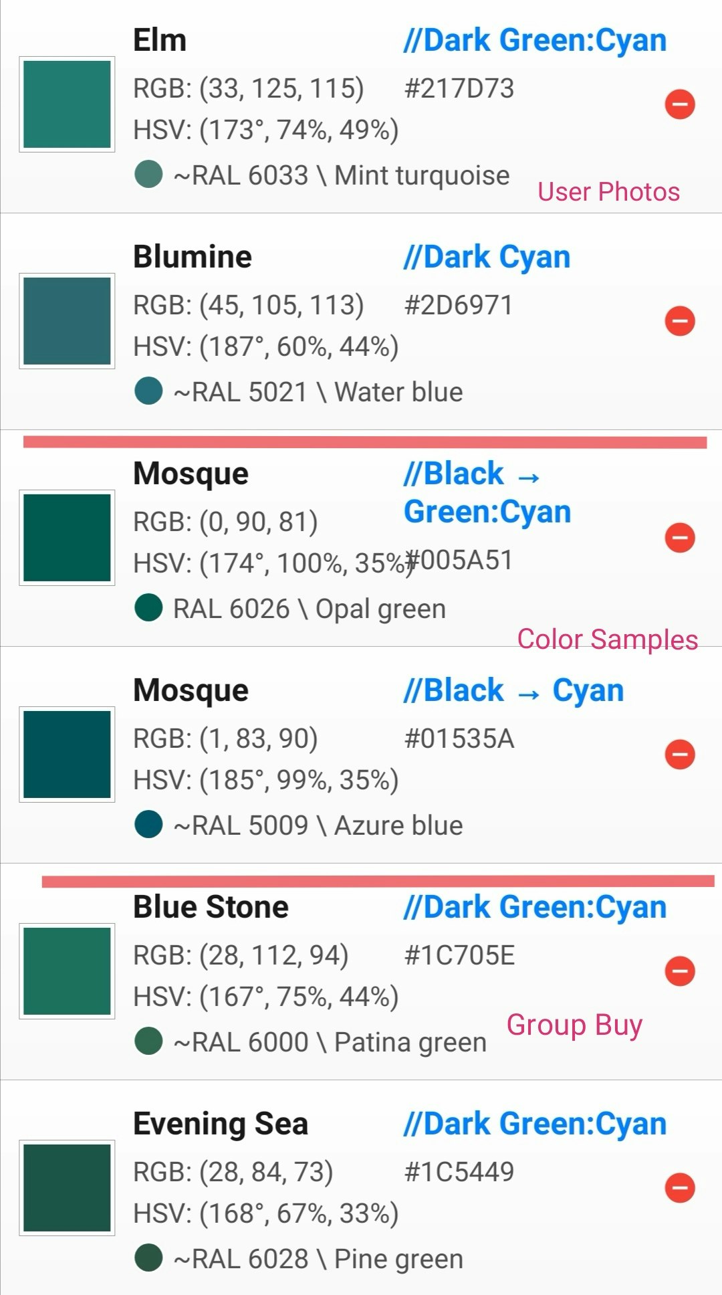Delete the Mosque #01535A entry
The width and height of the screenshot is (722, 1295).
680,755
